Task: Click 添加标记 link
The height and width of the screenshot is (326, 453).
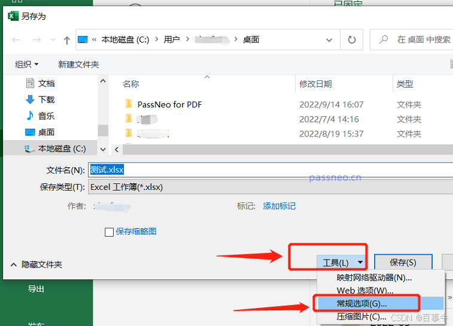Action: (279, 206)
